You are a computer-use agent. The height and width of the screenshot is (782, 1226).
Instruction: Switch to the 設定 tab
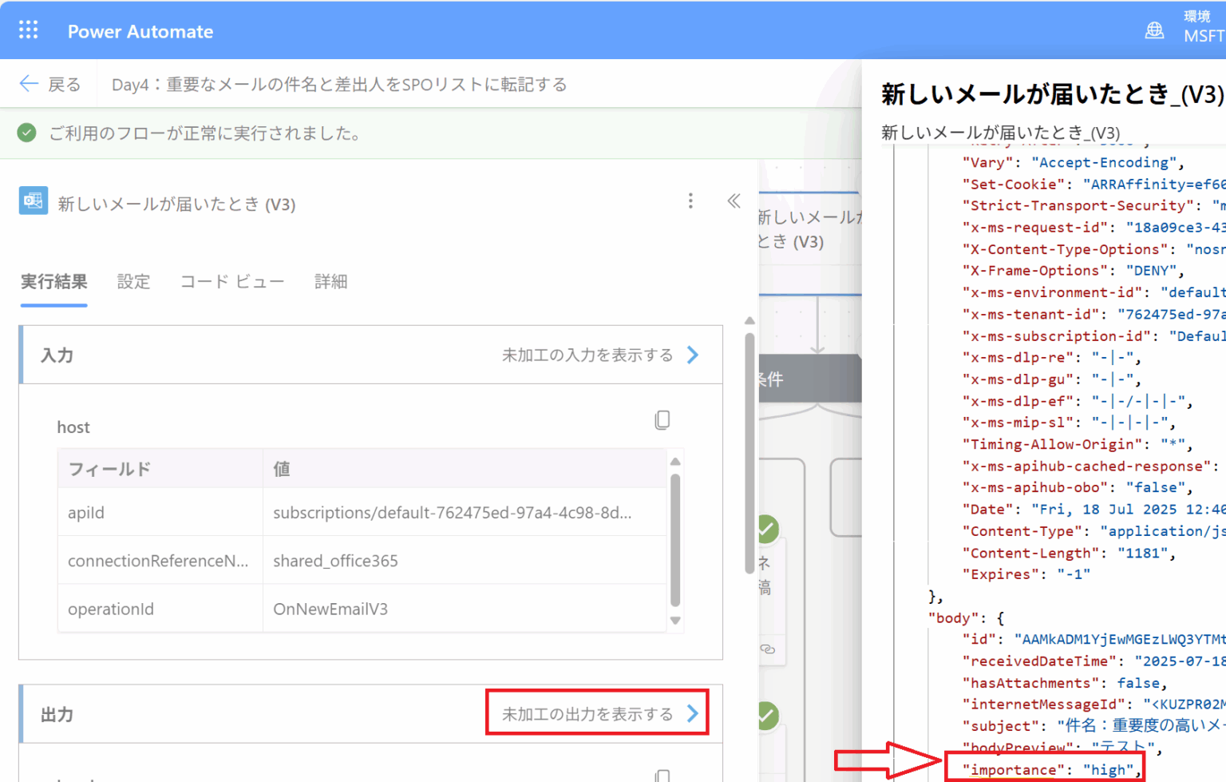click(133, 281)
